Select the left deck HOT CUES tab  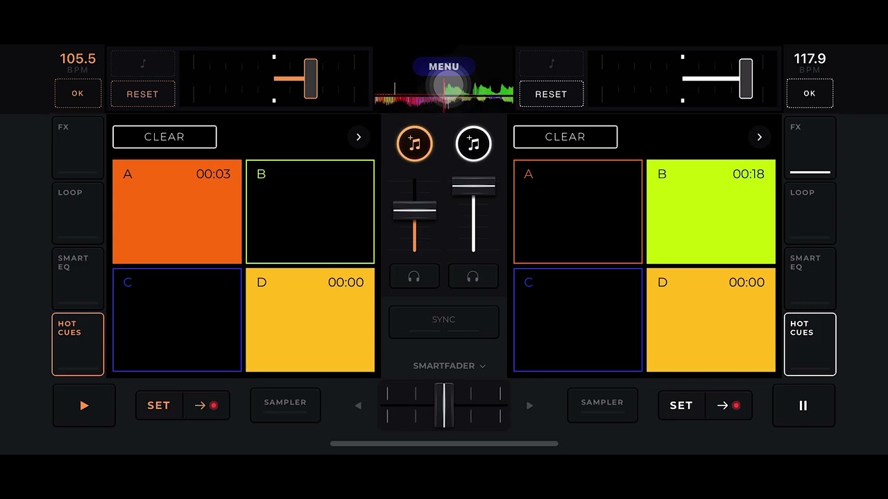(x=78, y=344)
